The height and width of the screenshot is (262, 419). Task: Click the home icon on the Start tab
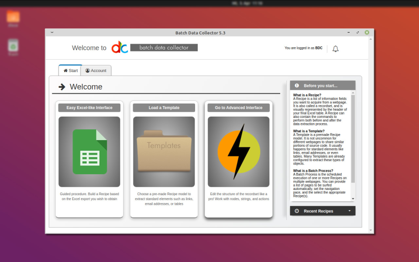click(x=65, y=70)
